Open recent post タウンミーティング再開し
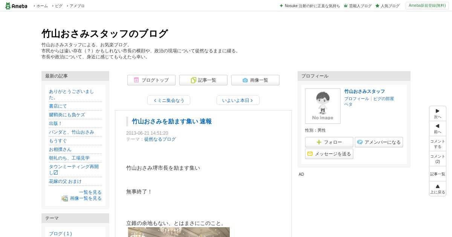This screenshot has height=237, width=452. [74, 170]
